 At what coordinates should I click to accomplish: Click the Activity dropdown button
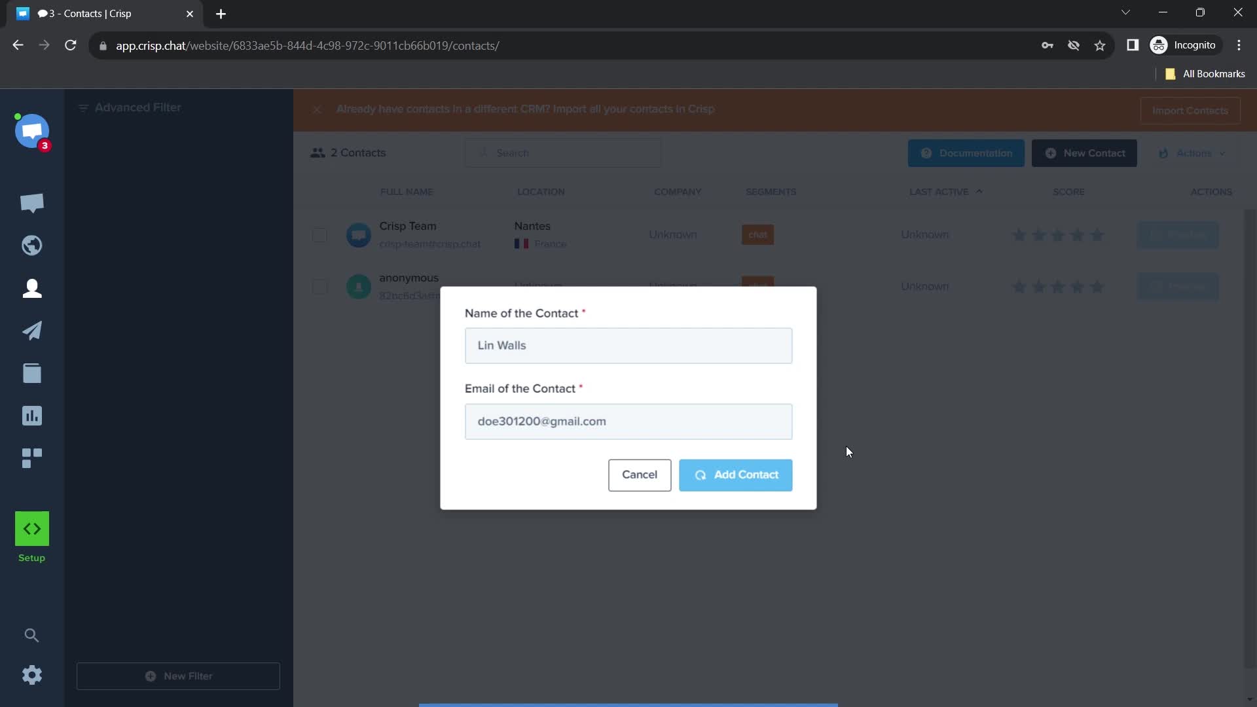(x=1195, y=153)
